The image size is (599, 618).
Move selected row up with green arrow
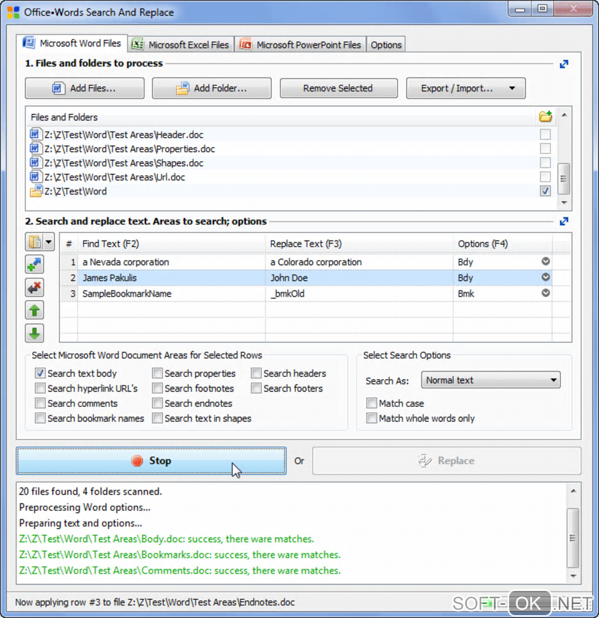coord(35,310)
